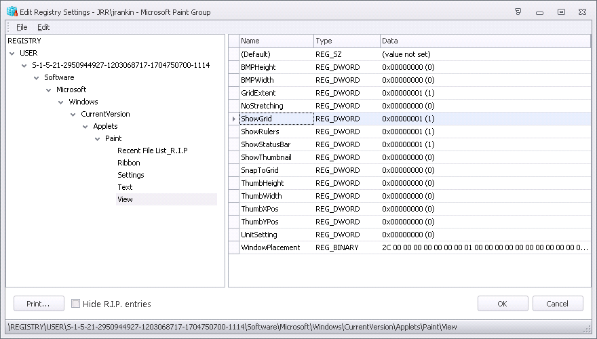This screenshot has height=339, width=597.
Task: Sort by the Name column header
Action: coord(276,41)
